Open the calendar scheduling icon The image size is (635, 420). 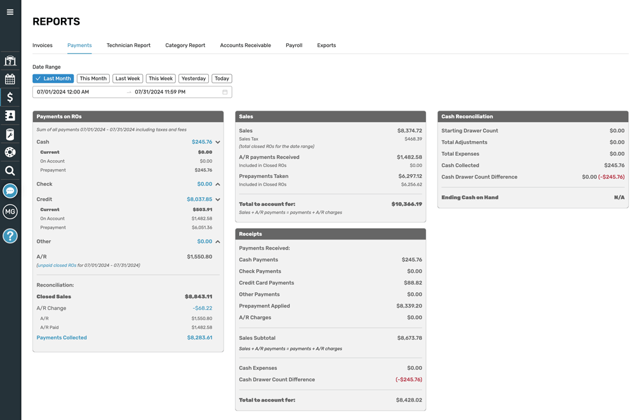tap(10, 79)
